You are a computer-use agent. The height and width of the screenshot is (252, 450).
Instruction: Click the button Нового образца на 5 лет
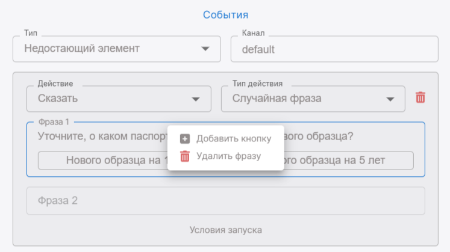click(349, 161)
